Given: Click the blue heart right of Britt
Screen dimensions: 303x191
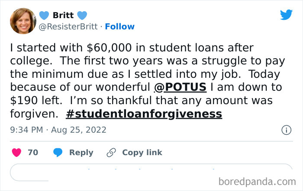Looking at the screenshot, I should point(82,16).
